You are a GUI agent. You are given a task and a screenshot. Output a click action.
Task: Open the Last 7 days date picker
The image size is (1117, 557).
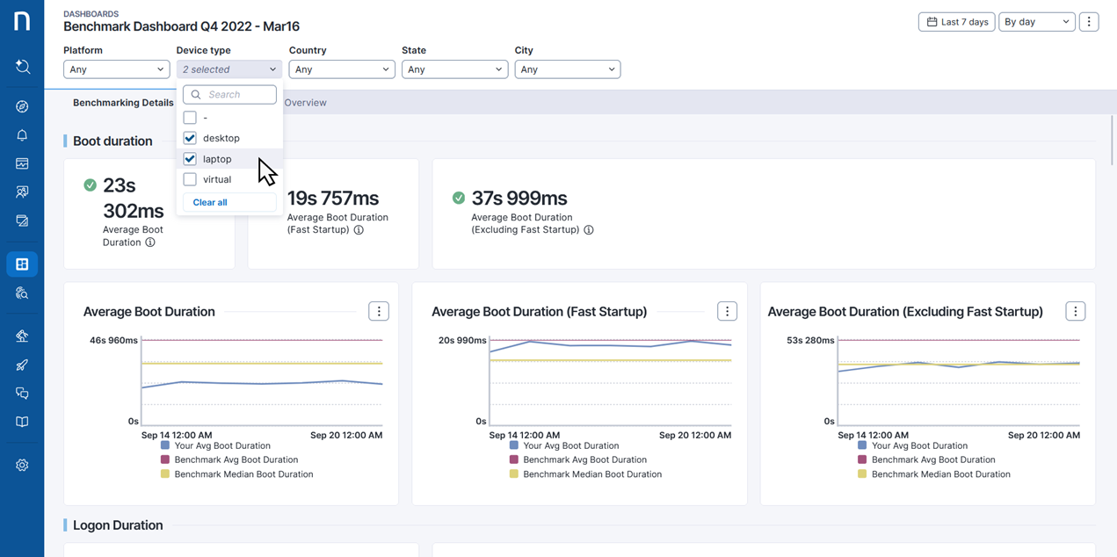(x=956, y=22)
